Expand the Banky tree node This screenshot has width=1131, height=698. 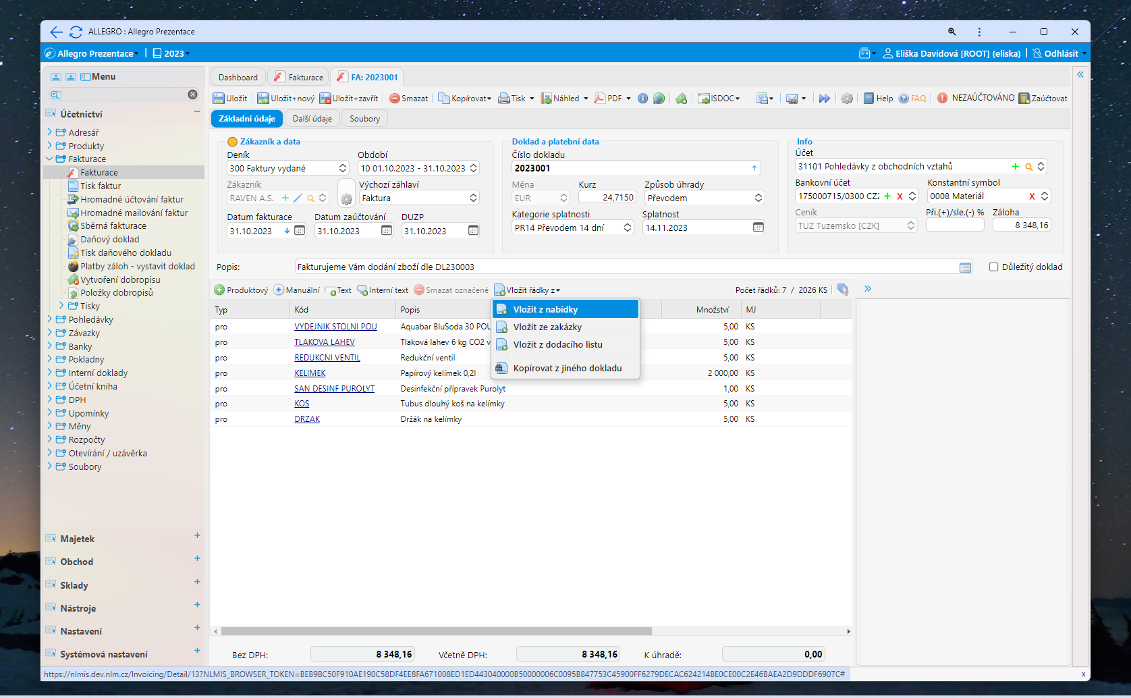49,346
